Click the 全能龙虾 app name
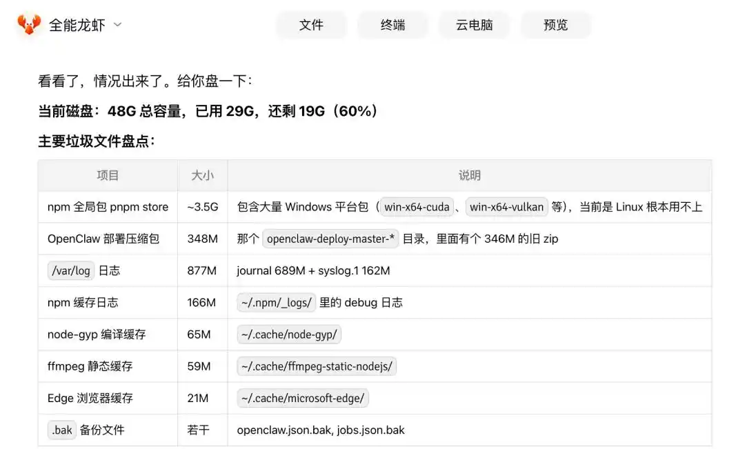Viewport: 745px width, 449px height. coord(77,25)
